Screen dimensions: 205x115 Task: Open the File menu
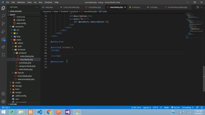(8, 2)
